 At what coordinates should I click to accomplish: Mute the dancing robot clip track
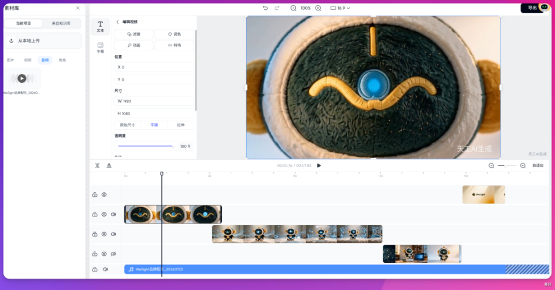pyautogui.click(x=113, y=234)
